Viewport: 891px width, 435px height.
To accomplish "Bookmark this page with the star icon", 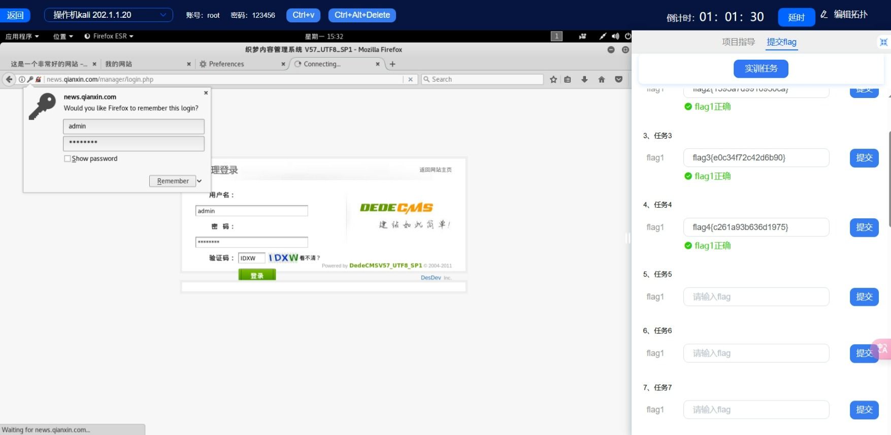I will coord(553,79).
